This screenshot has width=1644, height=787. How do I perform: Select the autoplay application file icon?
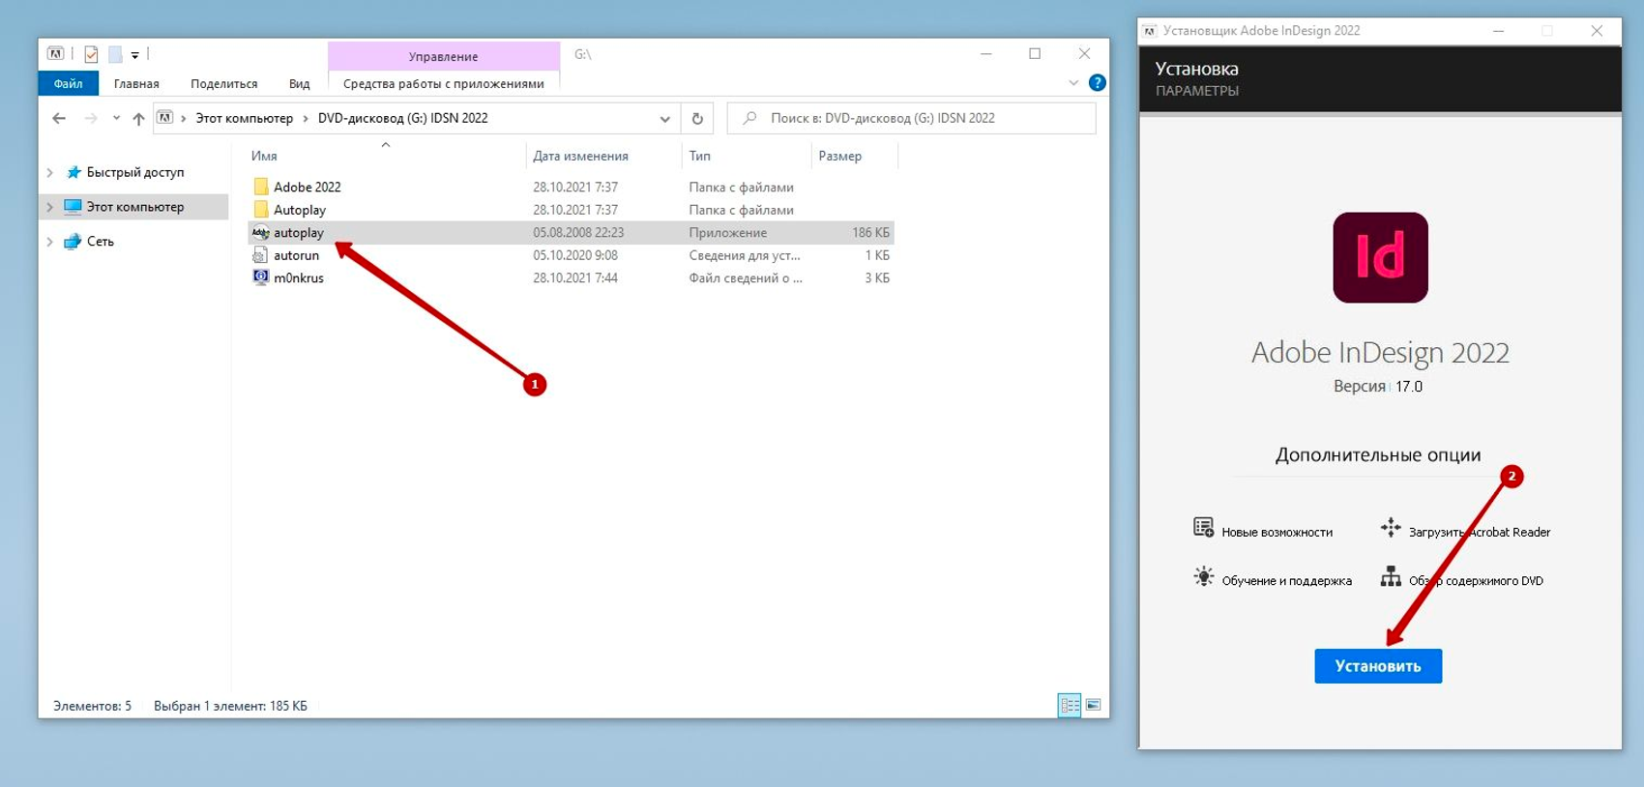tap(260, 232)
